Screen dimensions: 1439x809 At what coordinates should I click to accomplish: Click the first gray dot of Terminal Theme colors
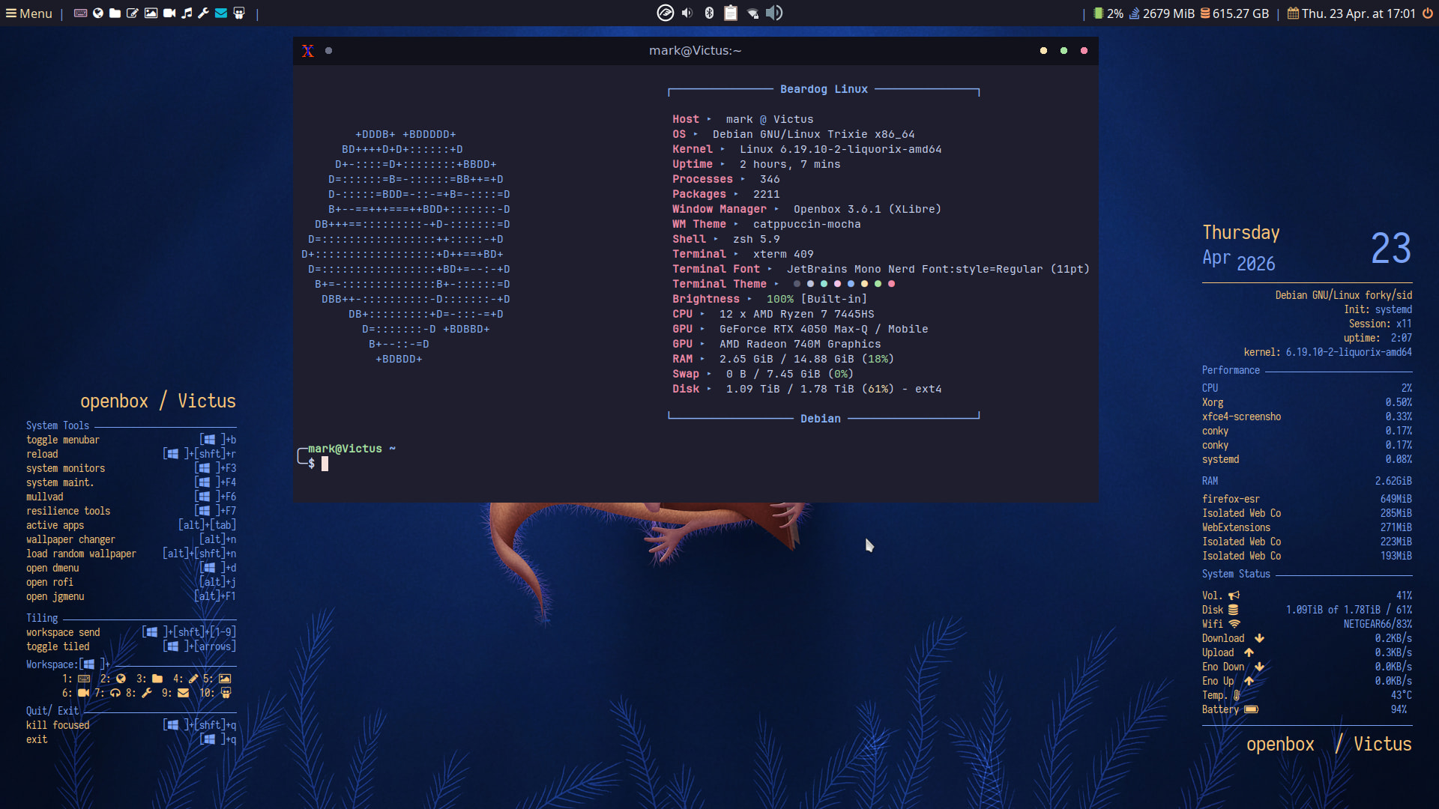point(797,284)
